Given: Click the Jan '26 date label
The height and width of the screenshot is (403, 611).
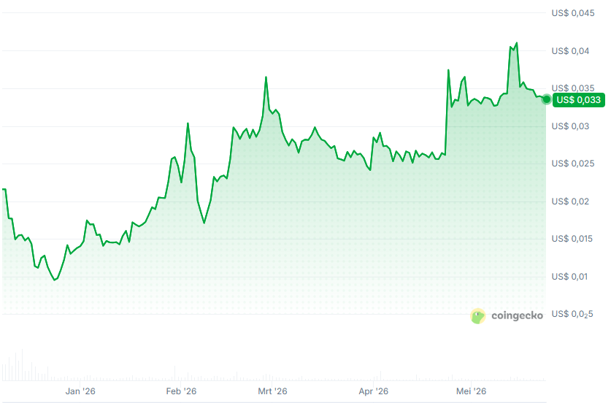Looking at the screenshot, I should pos(80,391).
